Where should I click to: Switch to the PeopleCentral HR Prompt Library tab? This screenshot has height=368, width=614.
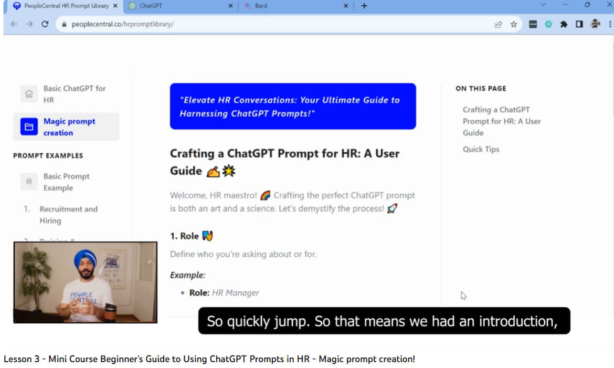(x=65, y=6)
